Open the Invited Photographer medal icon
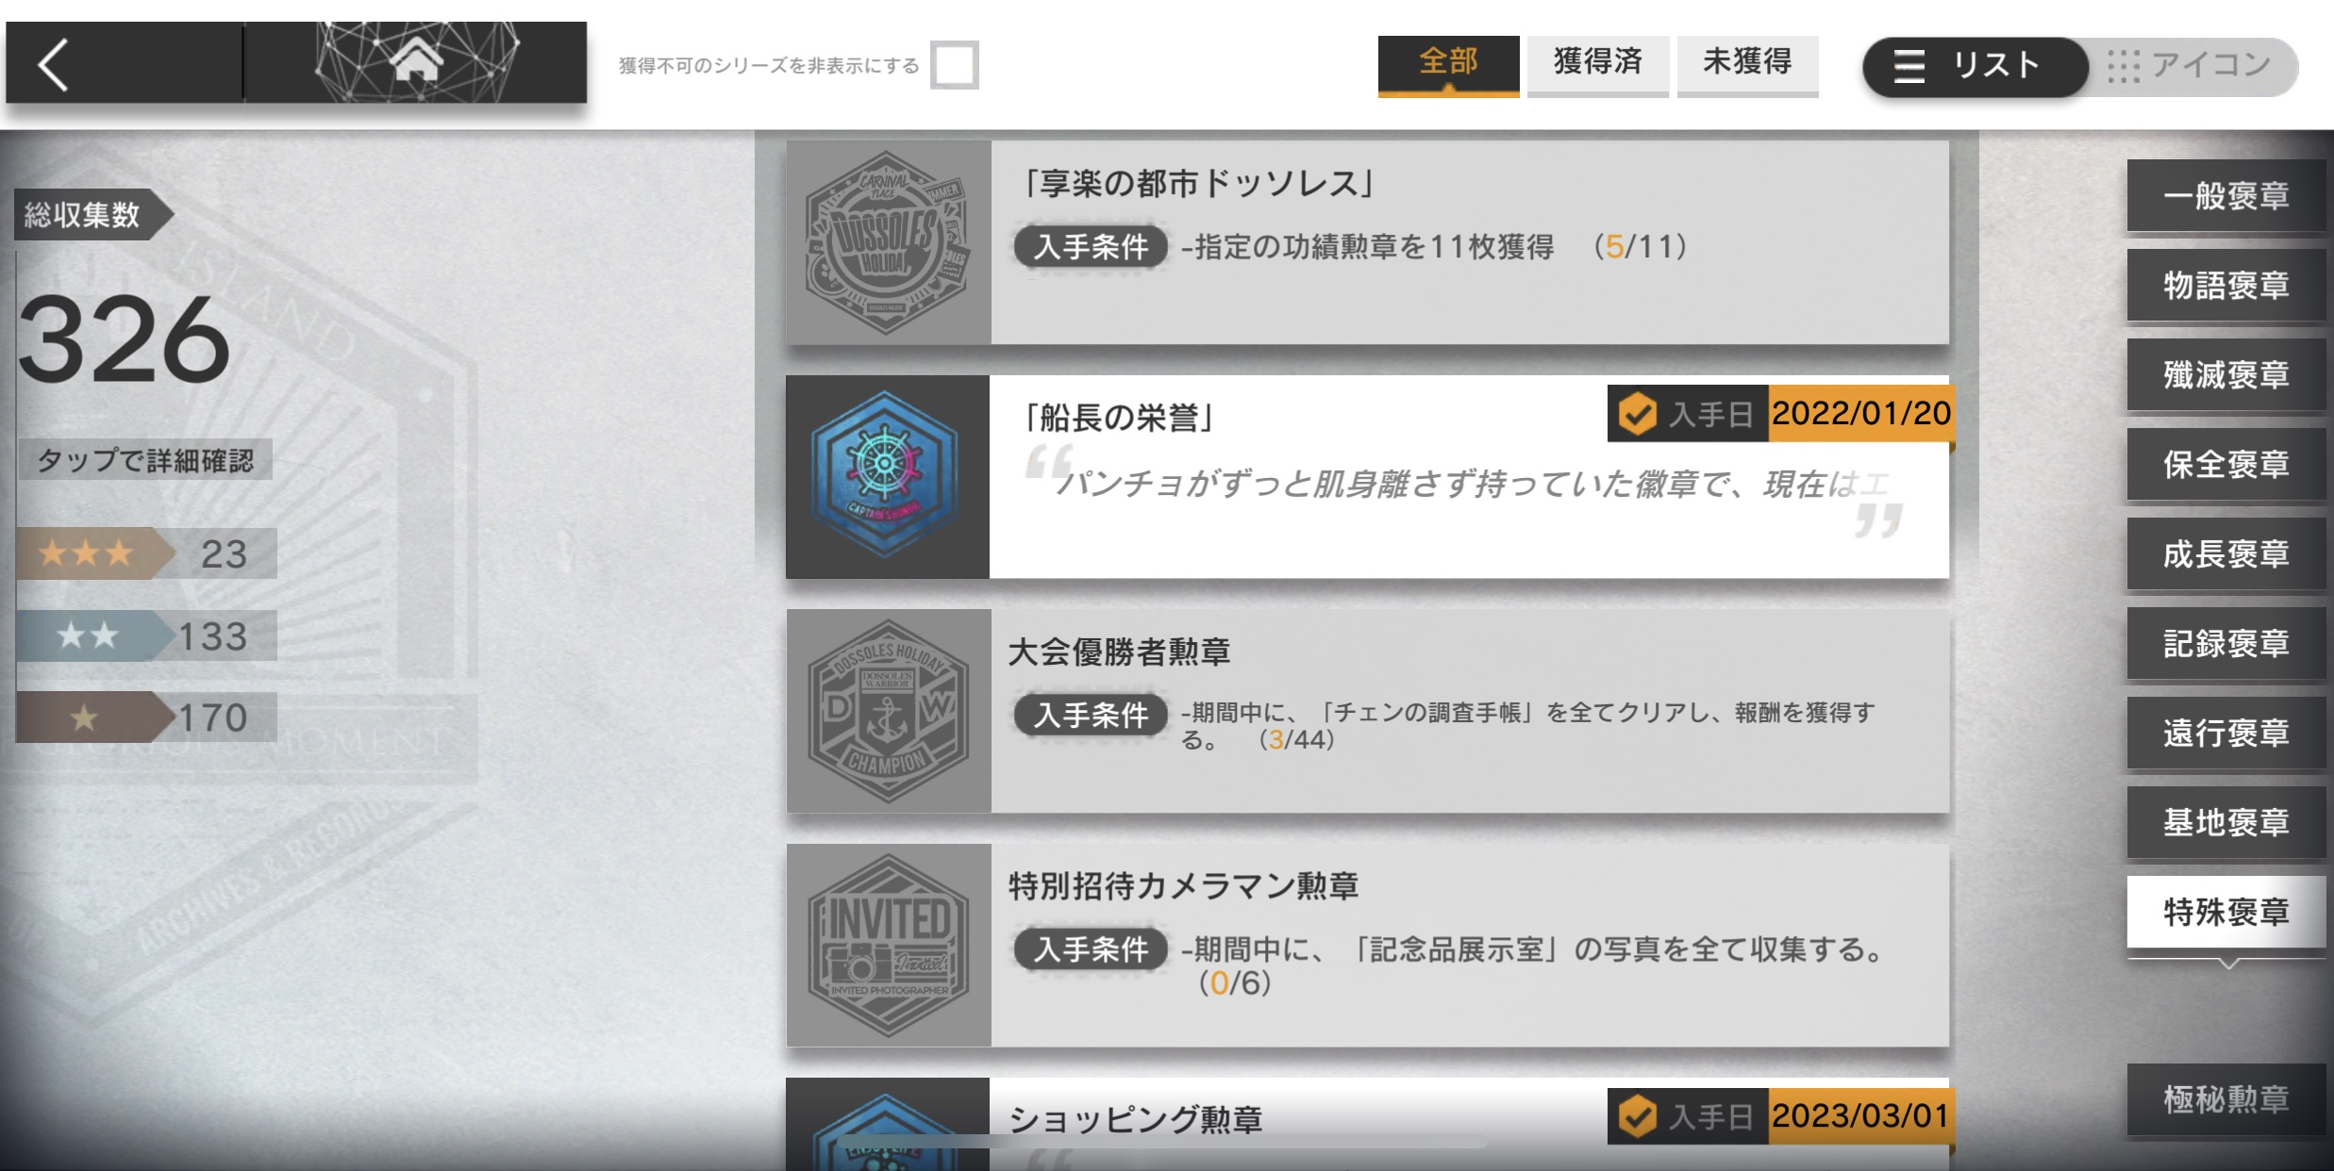This screenshot has height=1171, width=2334. coord(888,945)
